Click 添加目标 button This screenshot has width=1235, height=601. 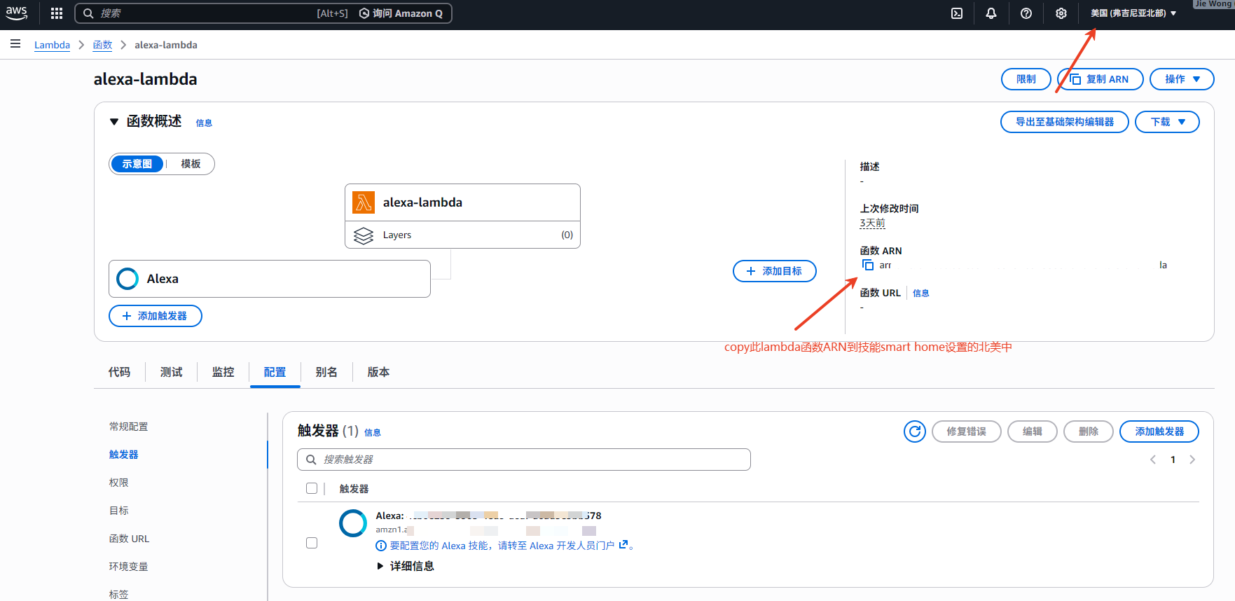[775, 271]
